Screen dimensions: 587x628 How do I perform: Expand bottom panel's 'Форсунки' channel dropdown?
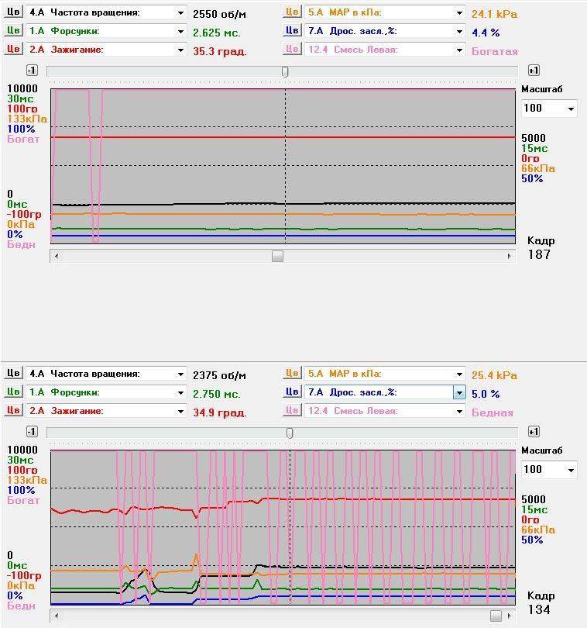(x=180, y=393)
